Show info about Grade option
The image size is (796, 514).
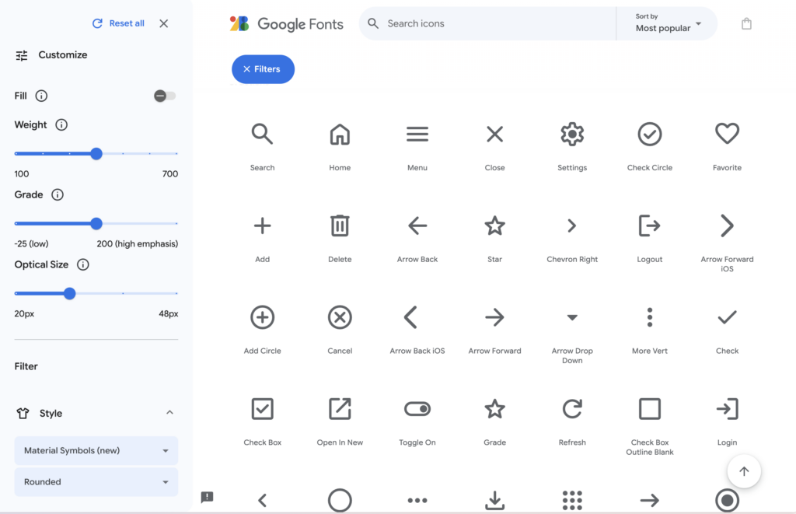58,194
